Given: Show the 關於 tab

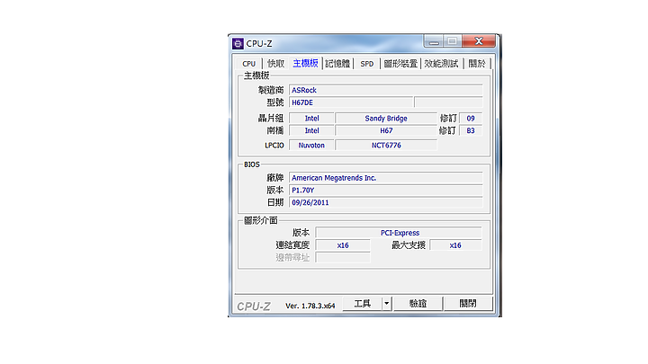Looking at the screenshot, I should (x=476, y=64).
